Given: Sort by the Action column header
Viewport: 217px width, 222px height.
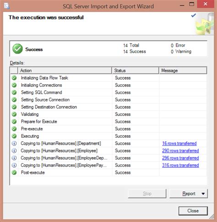Looking at the screenshot, I should [65, 70].
